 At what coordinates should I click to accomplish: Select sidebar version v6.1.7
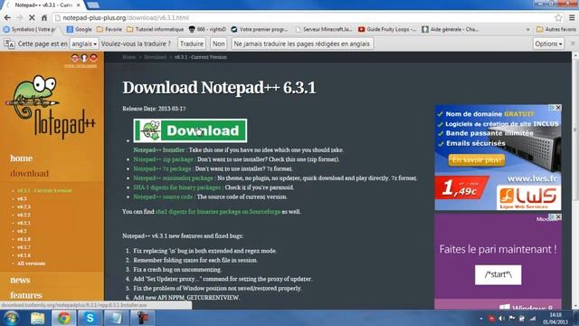click(24, 247)
